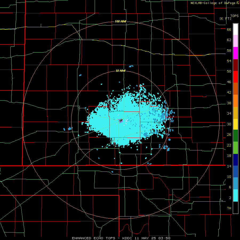Viewport: 240px width, 240px height.
Task: Click the gold 38 legend swatch
Action: pos(235,113)
